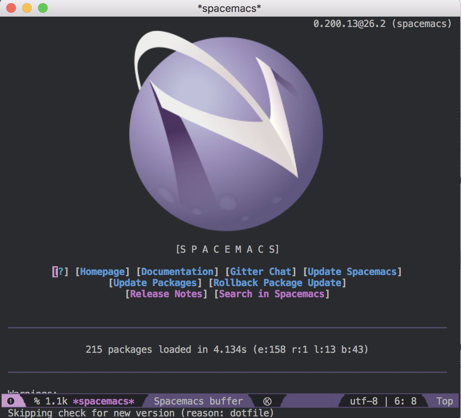Open the Gitter Chat link
Viewport: 461px width, 418px height.
coord(261,271)
